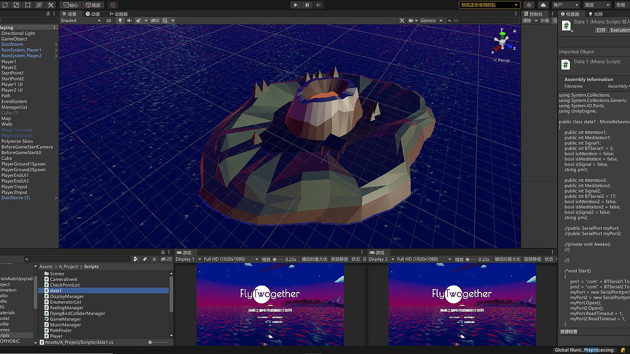Open Shaded draw mode dropdown
Viewport: 630px width, 354px height.
[x=81, y=21]
